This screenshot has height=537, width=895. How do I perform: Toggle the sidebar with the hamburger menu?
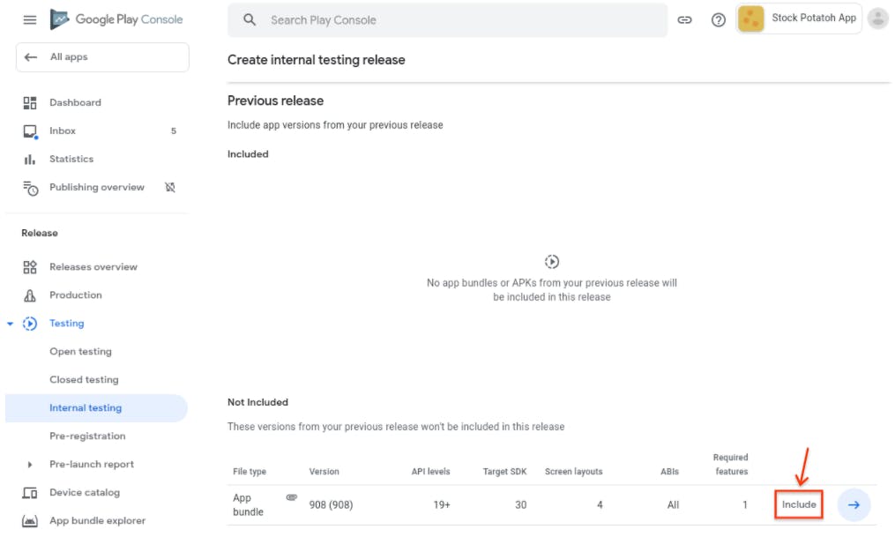click(29, 19)
